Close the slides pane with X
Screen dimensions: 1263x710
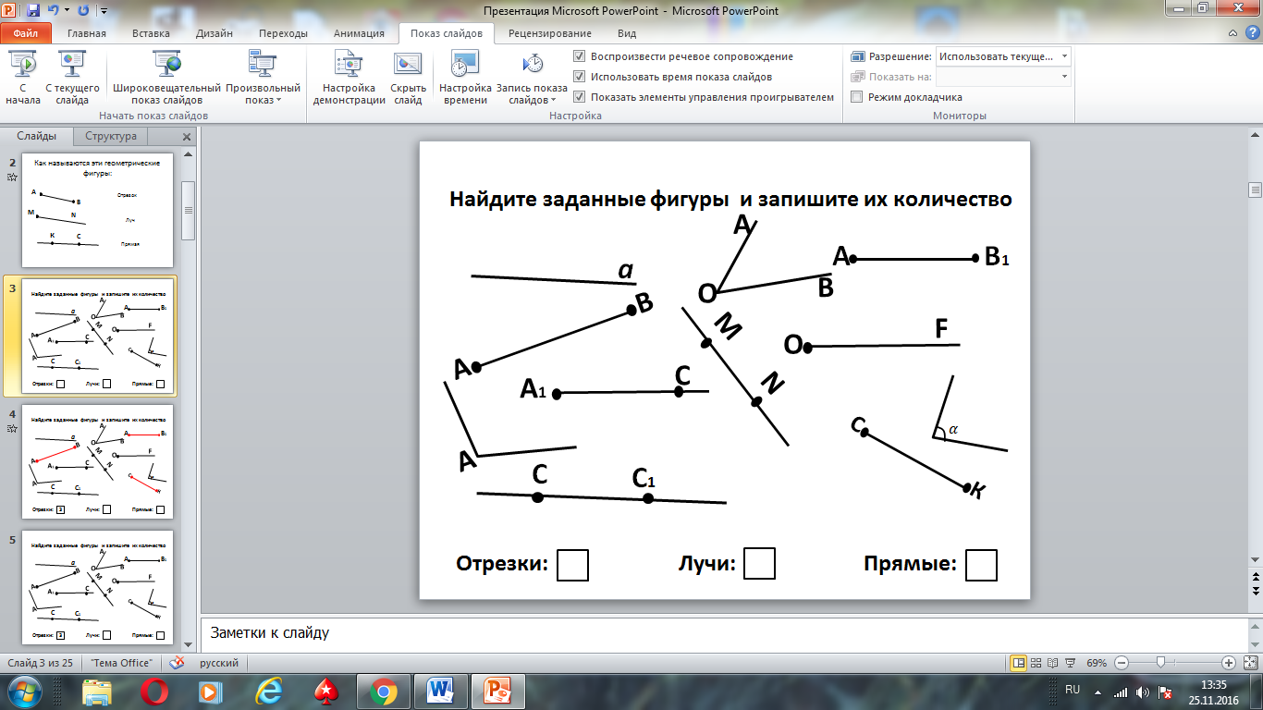tap(186, 137)
